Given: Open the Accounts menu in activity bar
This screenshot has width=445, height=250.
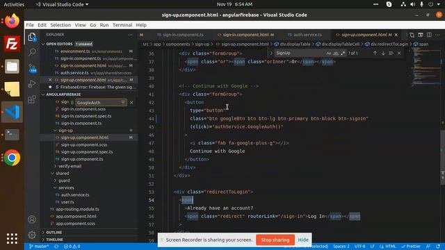Looking at the screenshot, I should [32, 219].
